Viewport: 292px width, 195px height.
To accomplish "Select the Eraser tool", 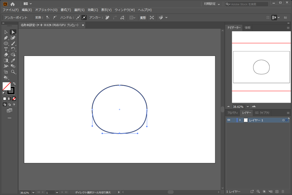I will coord(6,55).
